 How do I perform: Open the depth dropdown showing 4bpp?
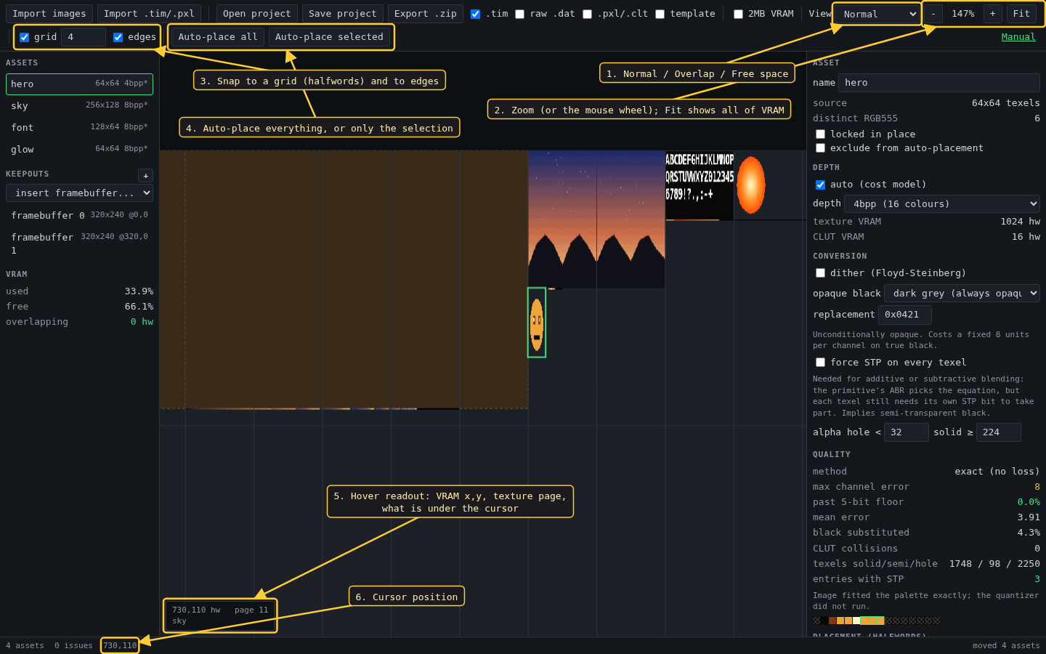click(942, 204)
